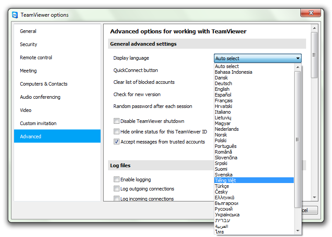Select Deutsch as display language
Viewport: 332px width, 237px height.
pos(254,83)
